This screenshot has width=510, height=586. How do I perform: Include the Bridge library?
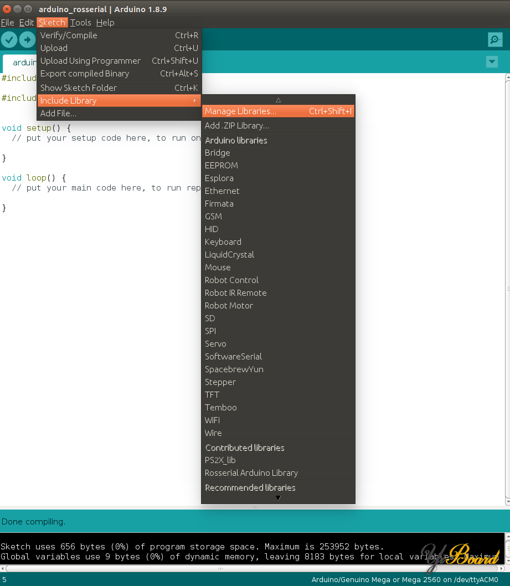pyautogui.click(x=278, y=153)
